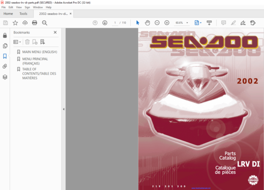This screenshot has width=264, height=190.
Task: Click the Save file icon
Action: [x=6, y=23]
